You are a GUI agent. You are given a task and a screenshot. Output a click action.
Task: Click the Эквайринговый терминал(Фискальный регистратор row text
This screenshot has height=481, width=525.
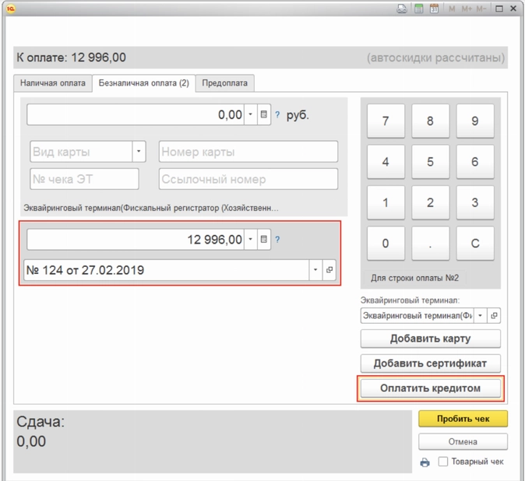click(x=150, y=208)
